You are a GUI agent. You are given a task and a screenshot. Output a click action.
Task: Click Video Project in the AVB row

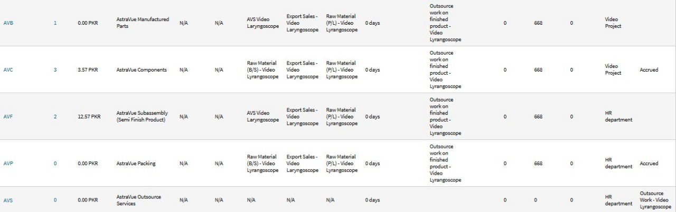tap(613, 23)
